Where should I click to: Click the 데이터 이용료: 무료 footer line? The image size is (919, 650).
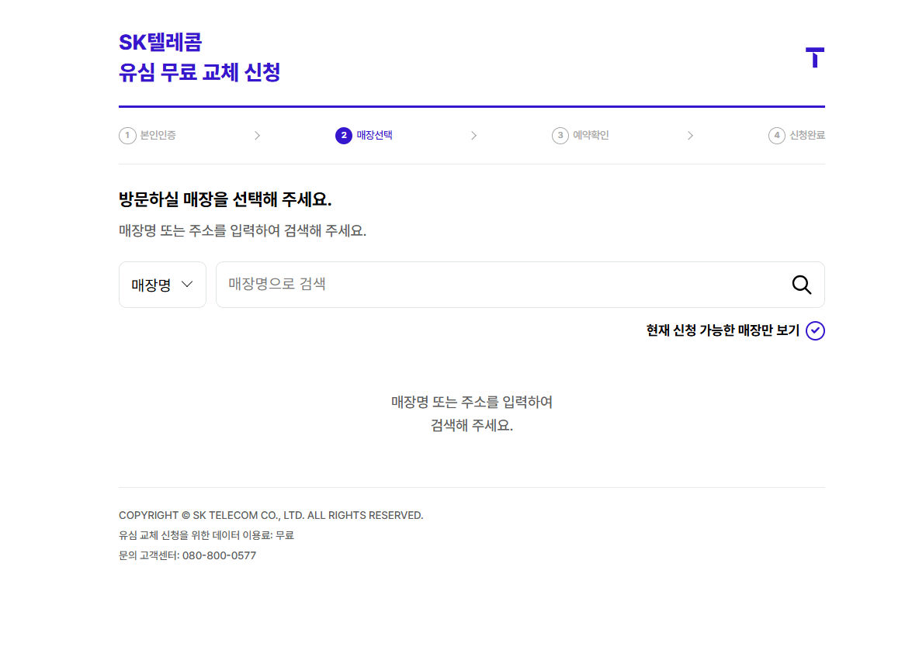206,535
